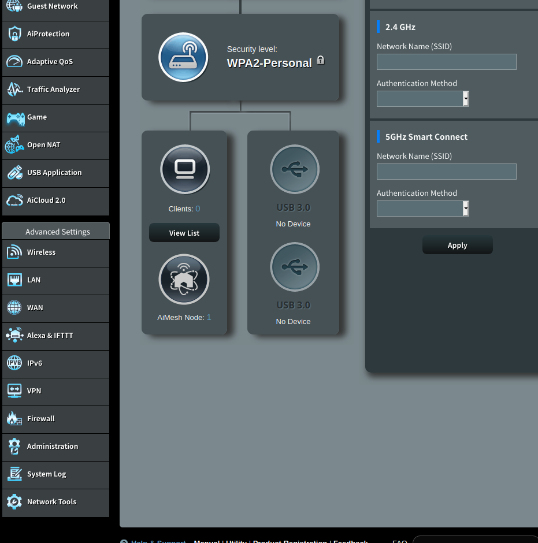Select the Adaptive QoS gauge icon
538x543 pixels.
[x=14, y=62]
